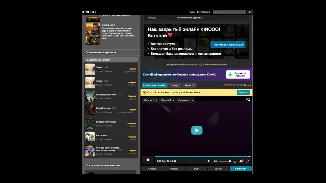Image resolution: width=326 pixels, height=183 pixels.
Task: Open the Дом Дракона series title
Action: [x=103, y=108]
